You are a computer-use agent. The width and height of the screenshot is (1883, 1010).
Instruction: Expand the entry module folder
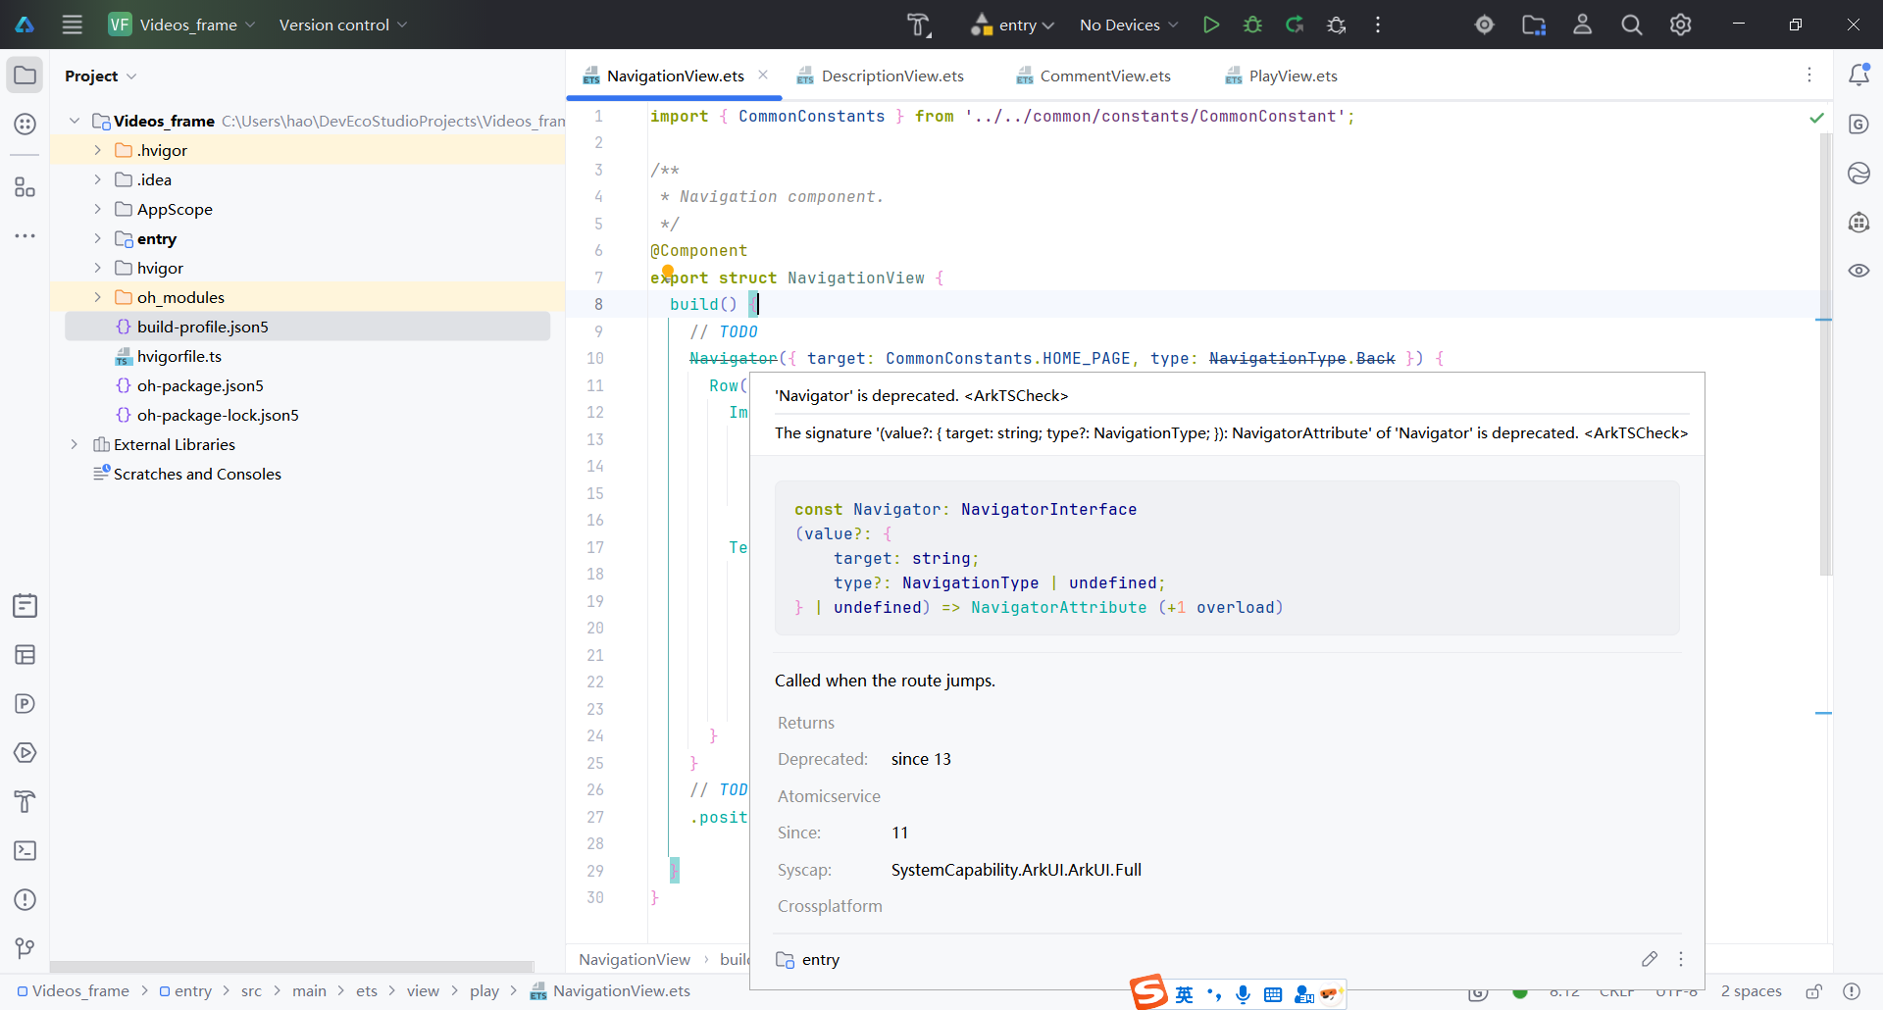pos(97,238)
